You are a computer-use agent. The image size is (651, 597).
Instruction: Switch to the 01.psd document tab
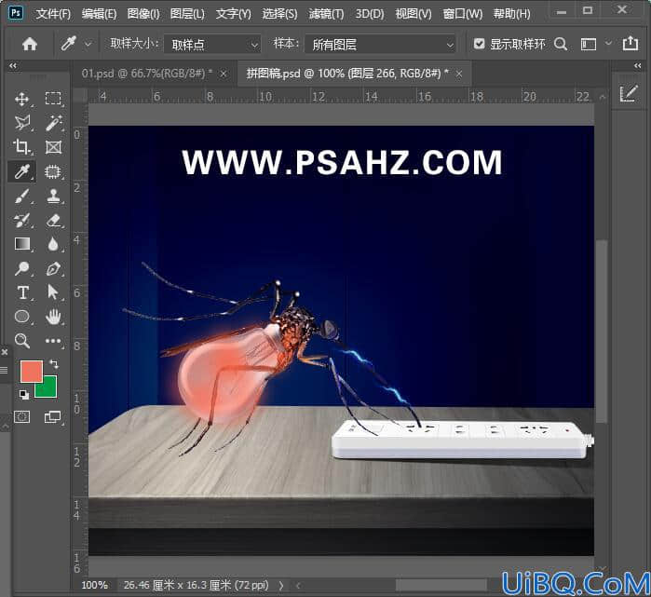tap(147, 74)
